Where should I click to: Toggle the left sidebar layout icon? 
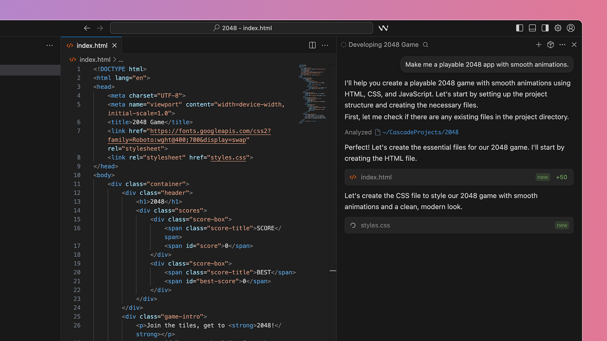519,28
